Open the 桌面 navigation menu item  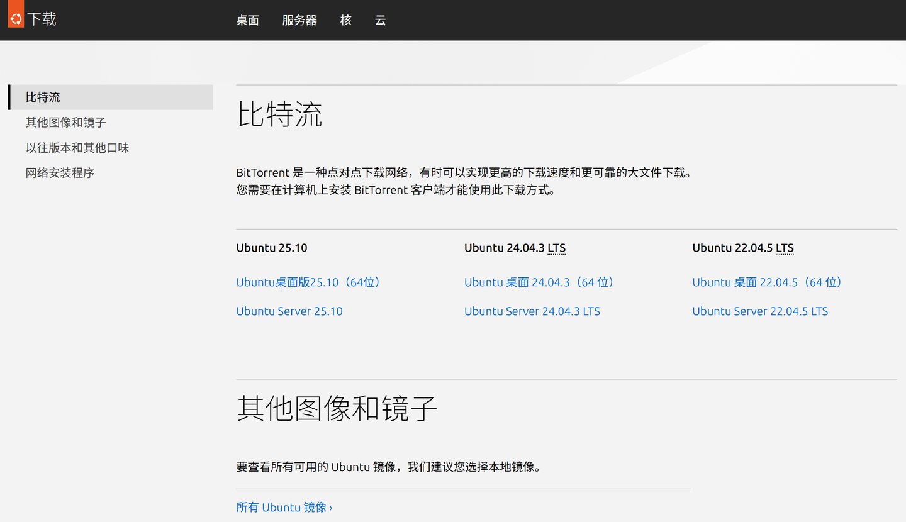(x=247, y=19)
